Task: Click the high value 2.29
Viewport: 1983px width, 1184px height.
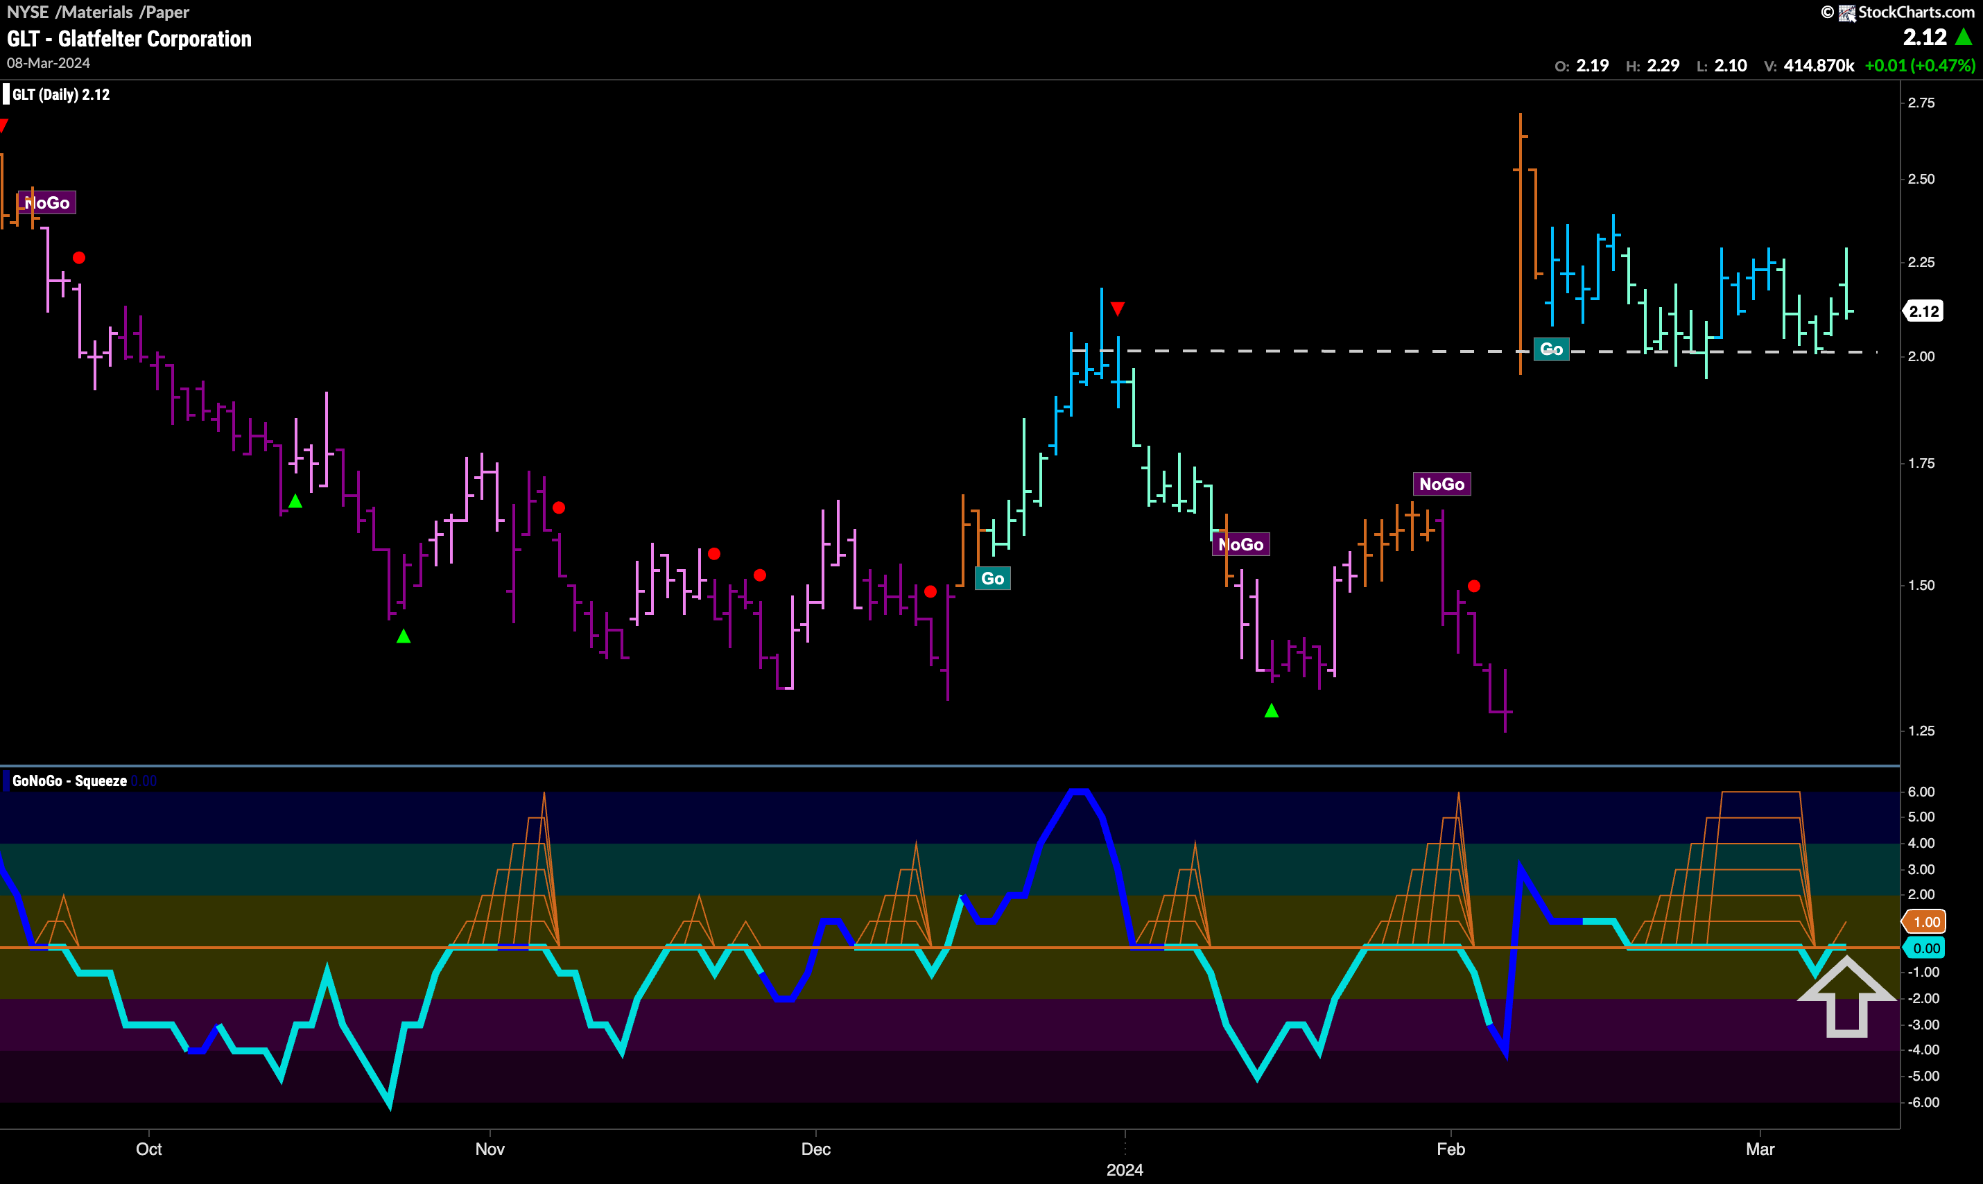Action: click(x=1663, y=65)
